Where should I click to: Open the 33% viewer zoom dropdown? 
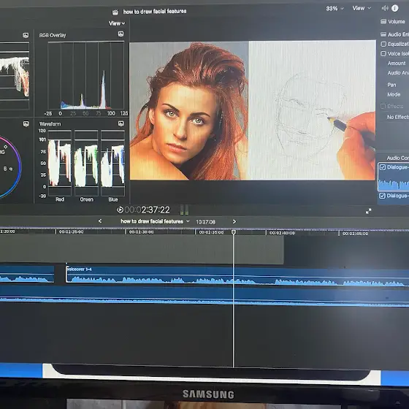tap(335, 9)
